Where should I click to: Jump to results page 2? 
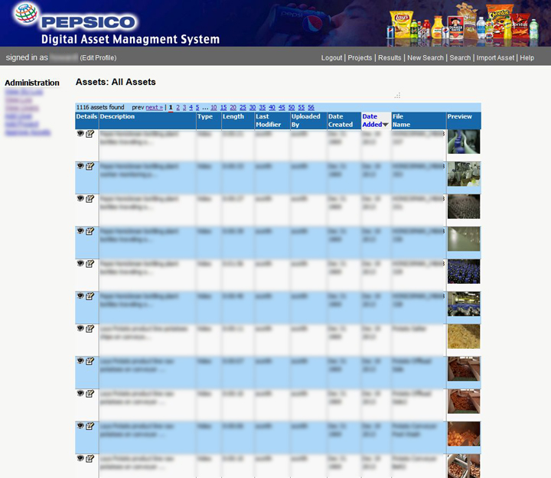[x=178, y=108]
